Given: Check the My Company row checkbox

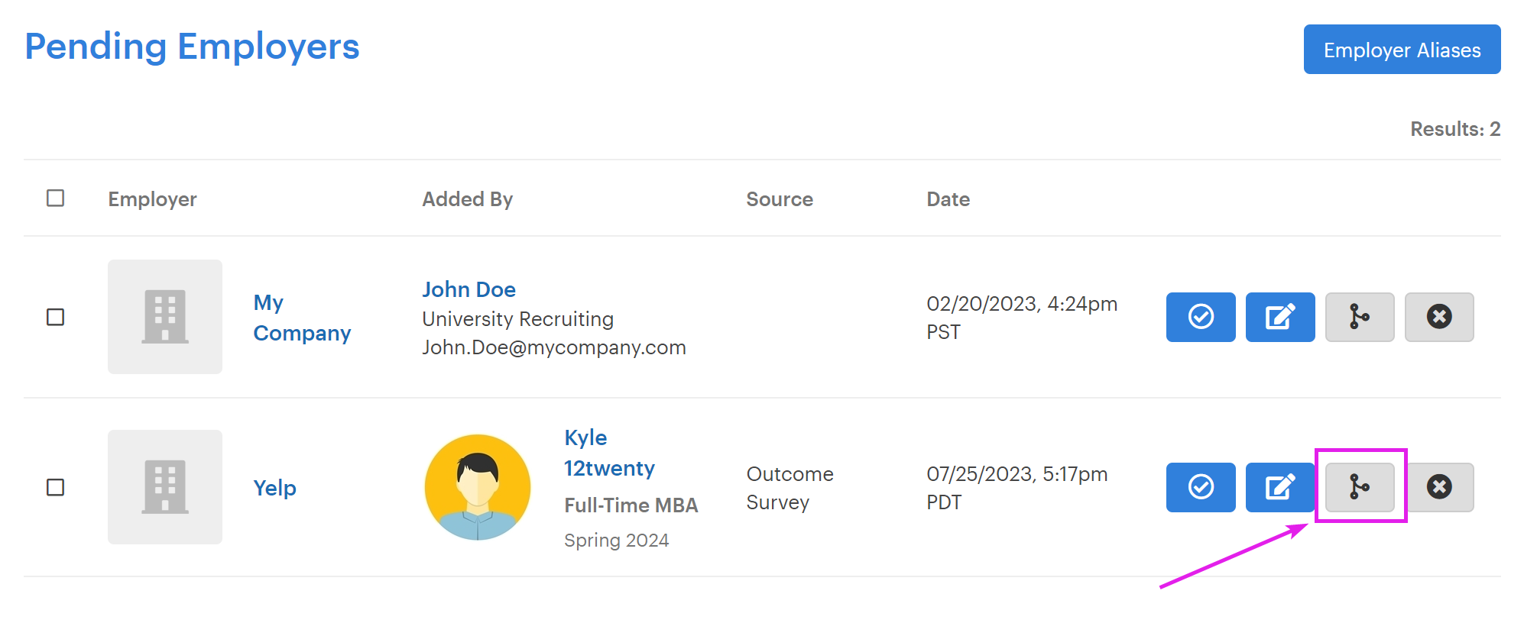Looking at the screenshot, I should click(x=55, y=317).
